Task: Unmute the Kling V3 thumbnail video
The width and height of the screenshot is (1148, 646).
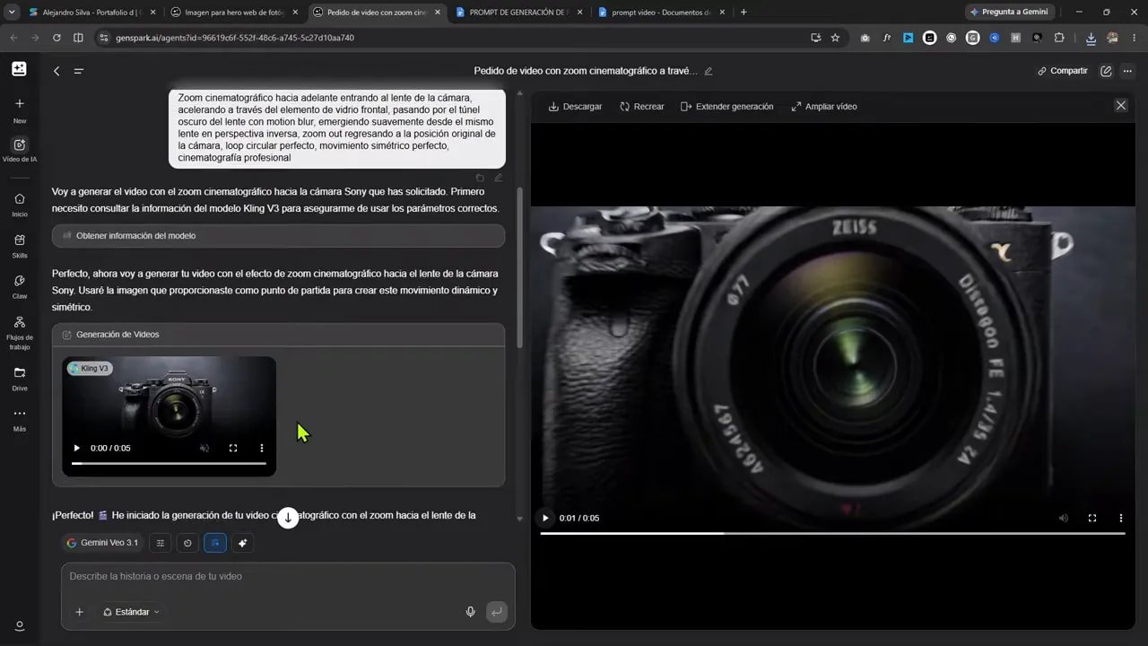Action: coord(204,448)
